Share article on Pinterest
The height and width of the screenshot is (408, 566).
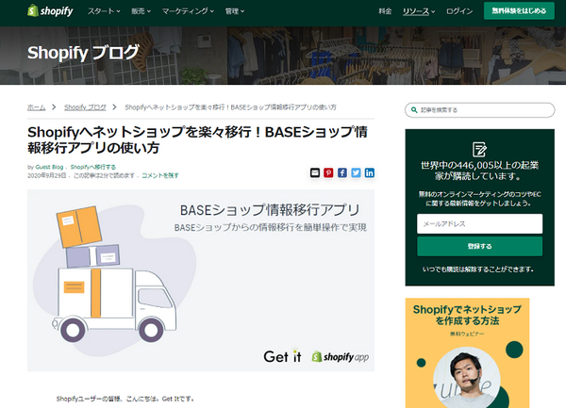click(x=328, y=172)
